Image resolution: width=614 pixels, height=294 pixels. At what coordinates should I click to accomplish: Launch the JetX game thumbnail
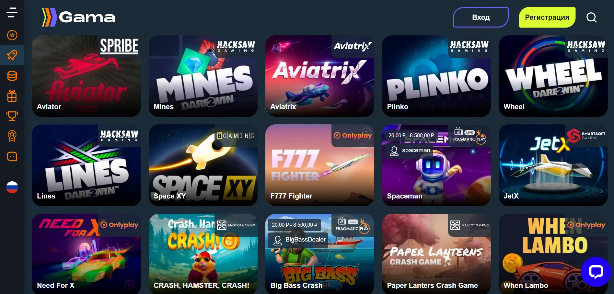point(553,165)
